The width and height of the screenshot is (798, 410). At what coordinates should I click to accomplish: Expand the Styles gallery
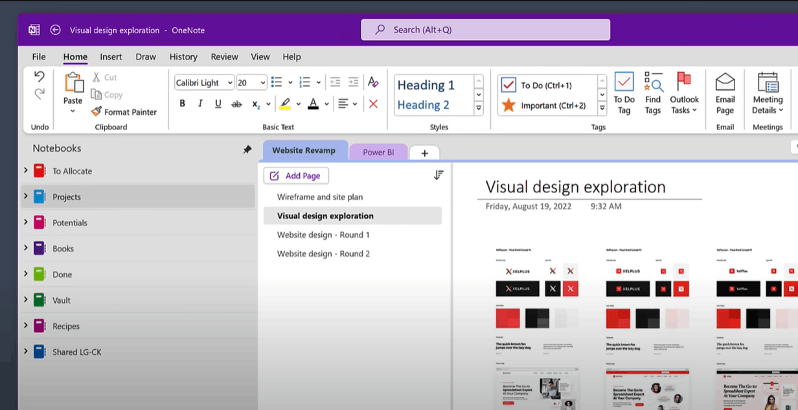479,108
